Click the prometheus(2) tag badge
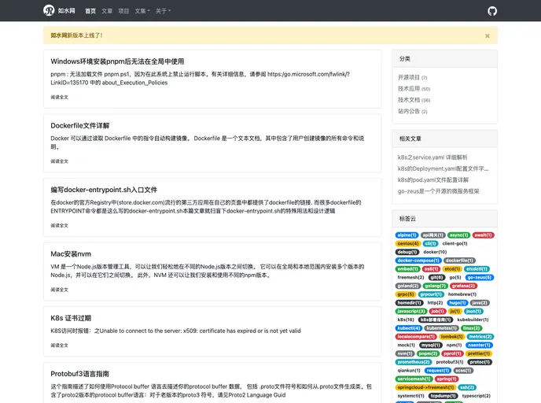 [414, 362]
